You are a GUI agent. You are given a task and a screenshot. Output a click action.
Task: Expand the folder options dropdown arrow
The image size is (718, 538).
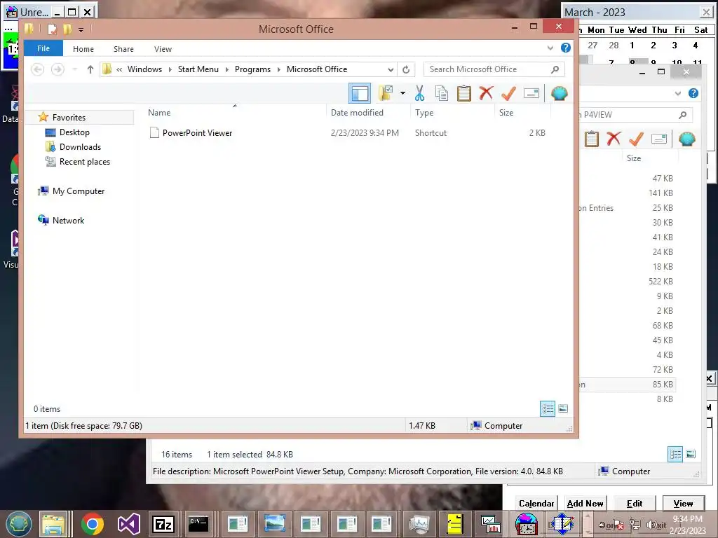click(402, 93)
